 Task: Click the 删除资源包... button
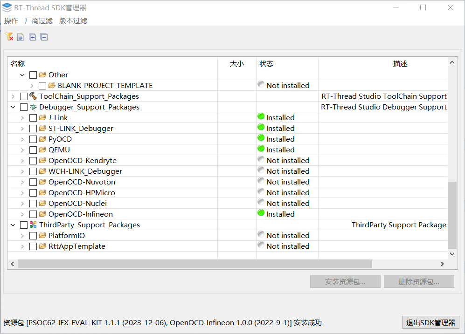419,281
